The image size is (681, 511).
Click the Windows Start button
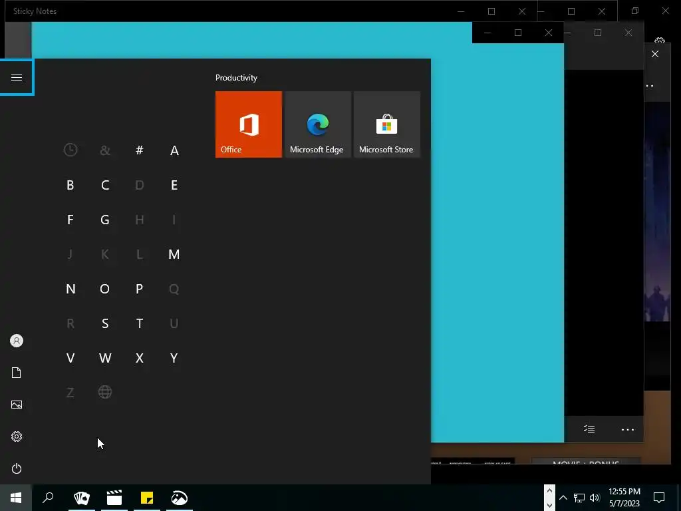16,498
